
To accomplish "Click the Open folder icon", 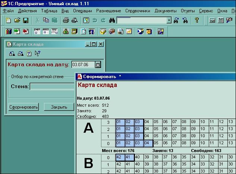I will coord(17,20).
